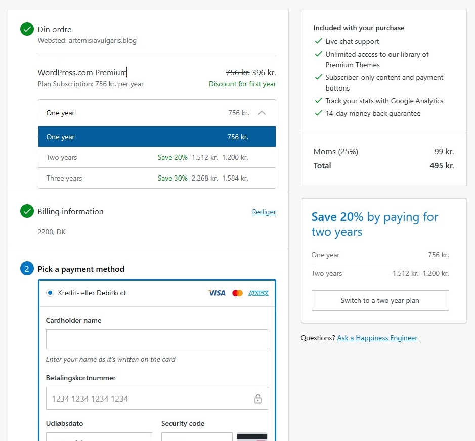Select the Kredit- eller Debitkort radio button
Viewport: 475px width, 441px height.
[x=50, y=293]
